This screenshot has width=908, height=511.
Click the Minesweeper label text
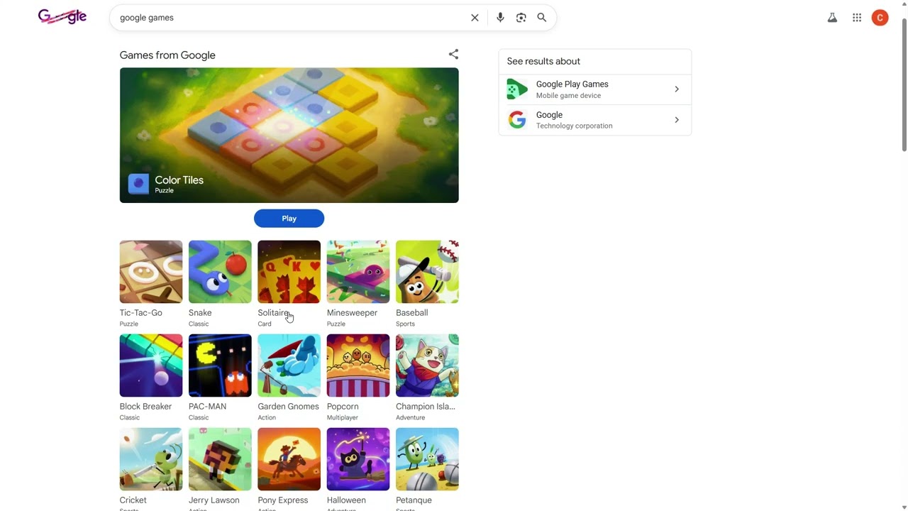[x=352, y=313]
